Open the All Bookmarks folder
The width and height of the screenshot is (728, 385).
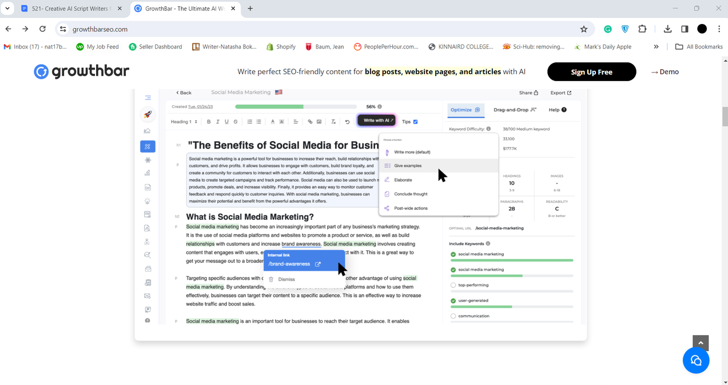(699, 47)
